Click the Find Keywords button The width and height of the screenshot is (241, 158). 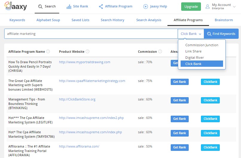tap(221, 34)
